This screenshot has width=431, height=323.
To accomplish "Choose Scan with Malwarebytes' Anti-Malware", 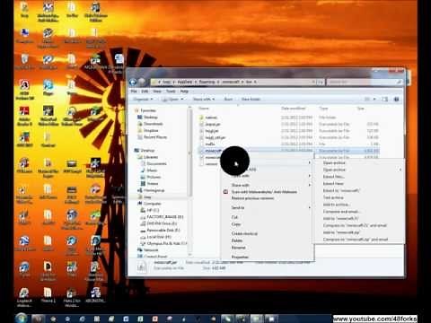I will click(x=264, y=192).
